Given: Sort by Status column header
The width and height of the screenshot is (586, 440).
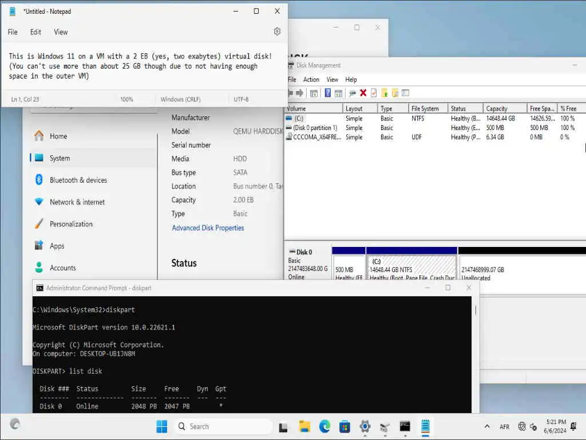Looking at the screenshot, I should 465,108.
